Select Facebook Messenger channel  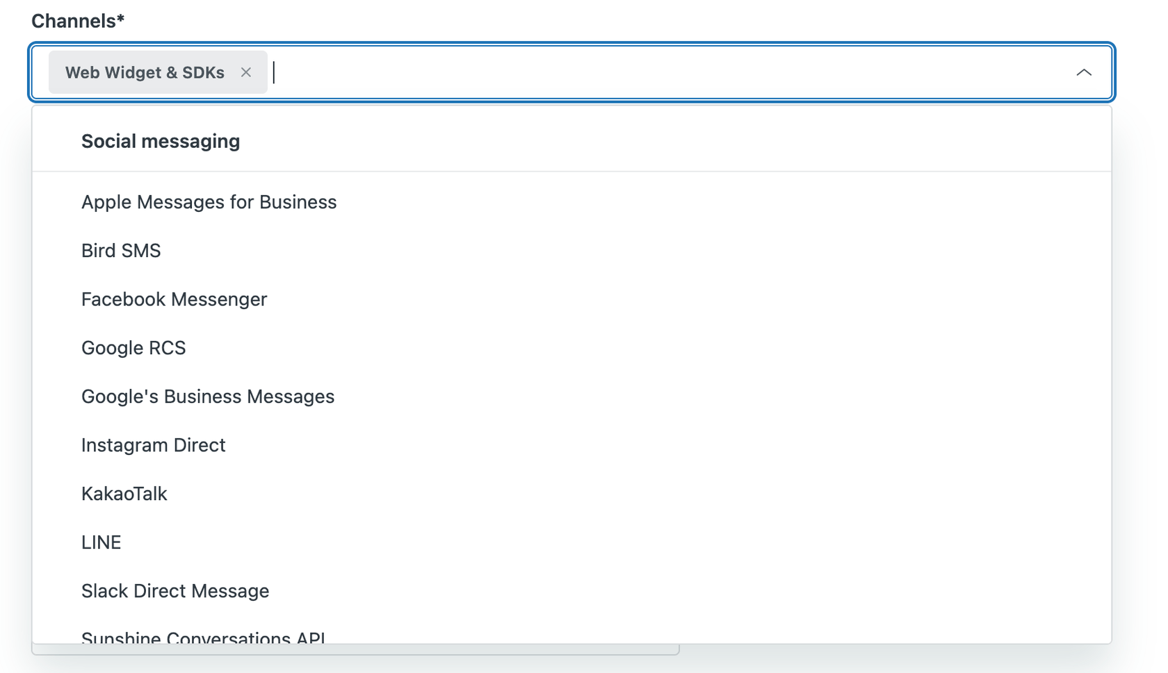[174, 299]
